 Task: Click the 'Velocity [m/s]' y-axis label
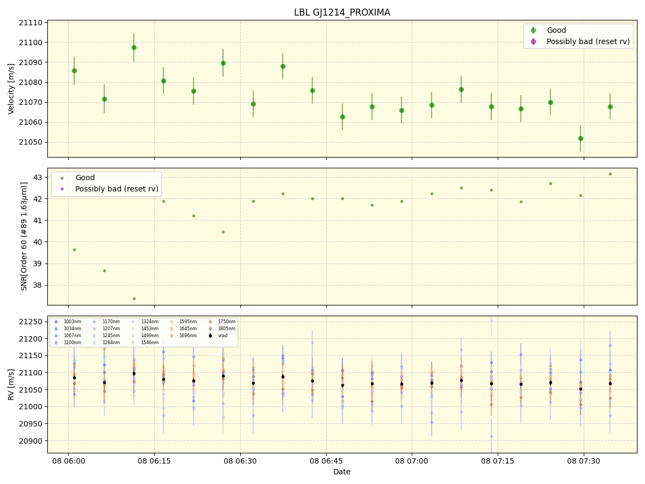click(11, 89)
